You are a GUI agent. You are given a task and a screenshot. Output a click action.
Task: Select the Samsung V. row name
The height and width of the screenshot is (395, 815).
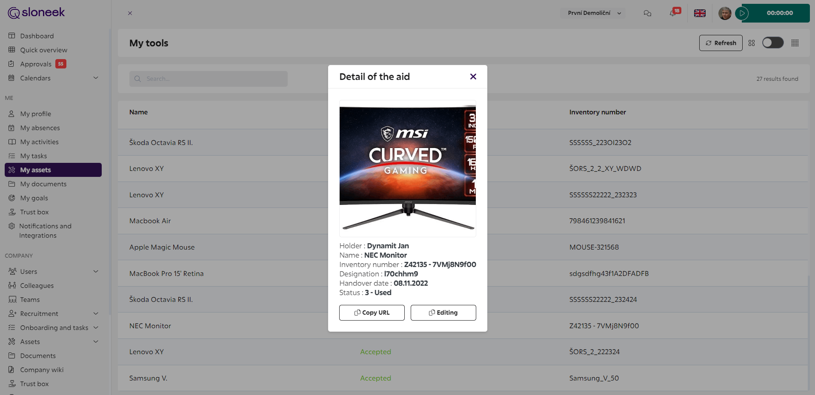(x=149, y=378)
